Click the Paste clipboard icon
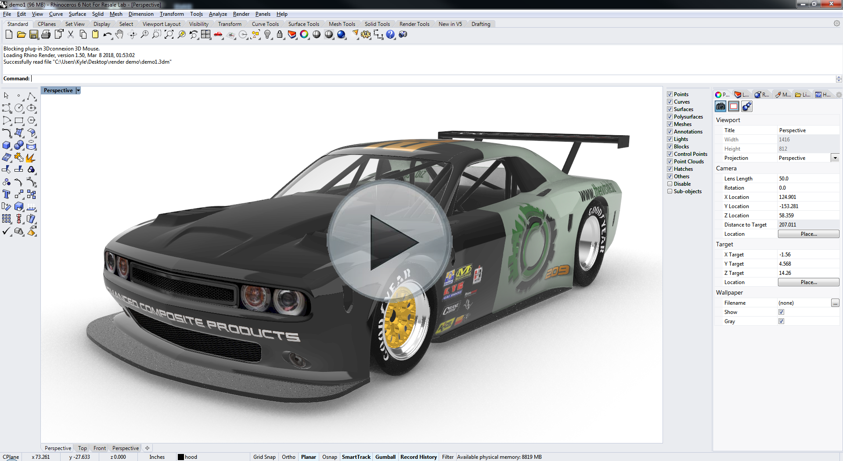 (x=95, y=34)
